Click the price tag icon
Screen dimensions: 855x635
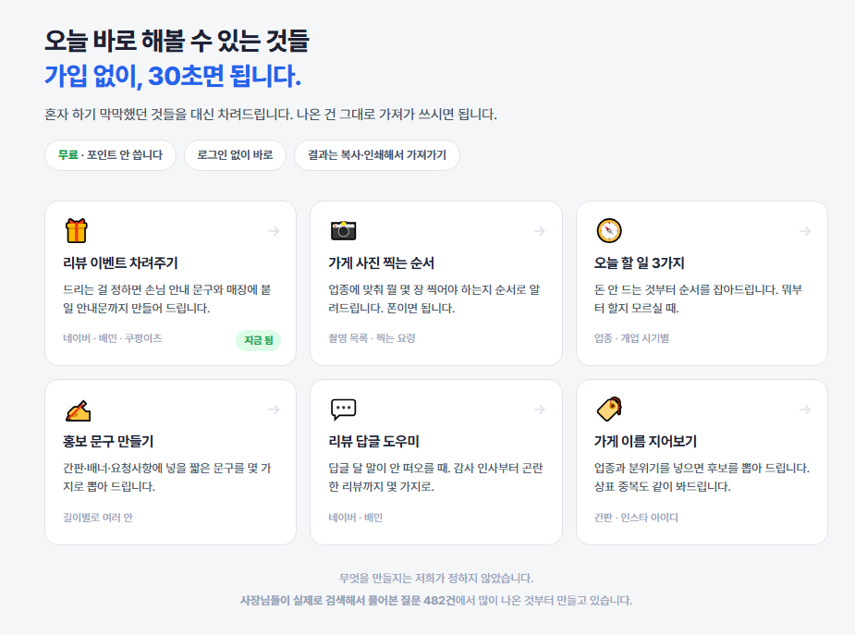click(610, 409)
